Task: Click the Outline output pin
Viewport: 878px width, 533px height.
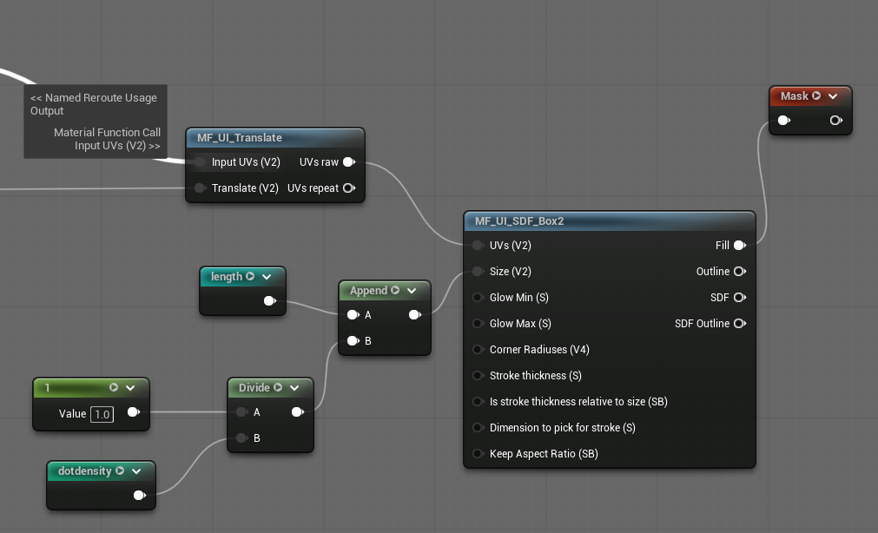Action: point(740,272)
